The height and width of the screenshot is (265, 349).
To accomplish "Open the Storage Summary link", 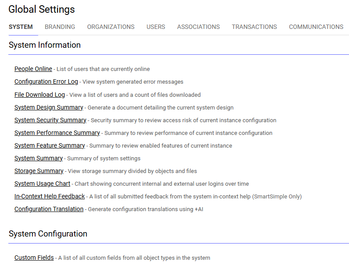I will (39, 171).
